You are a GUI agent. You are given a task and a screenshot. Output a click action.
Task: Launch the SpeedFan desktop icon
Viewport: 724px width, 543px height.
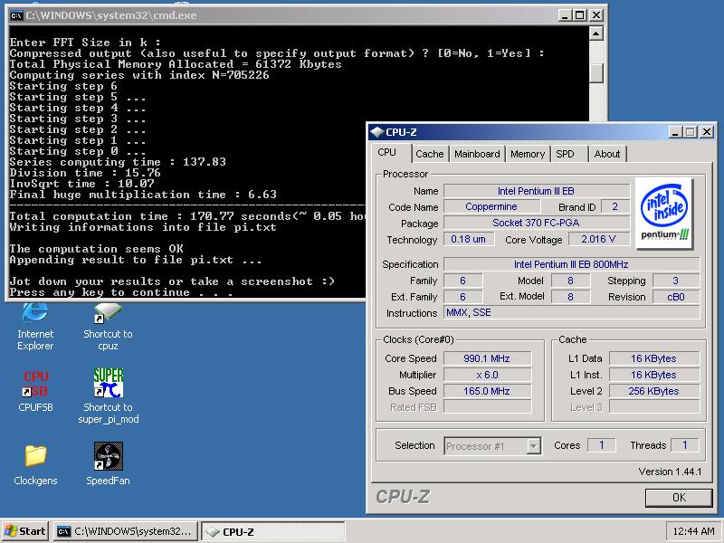[x=108, y=463]
